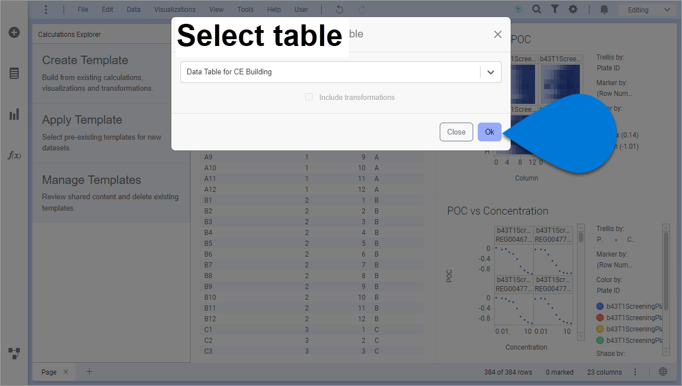
Task: Open the data canvas icon at bottom-left
Action: coord(14,354)
